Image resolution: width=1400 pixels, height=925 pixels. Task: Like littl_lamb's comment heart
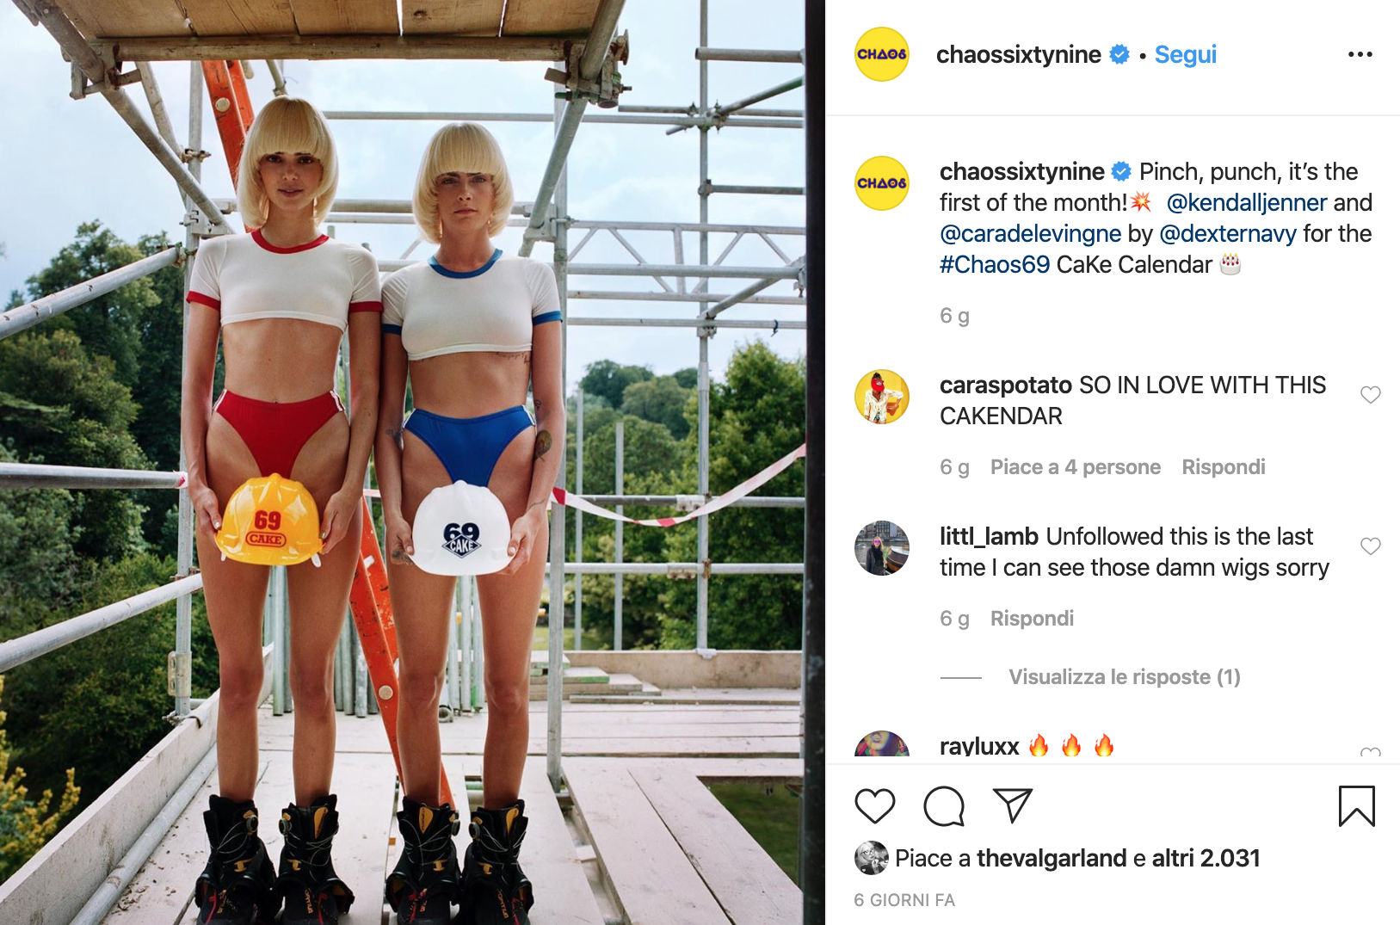pos(1371,546)
